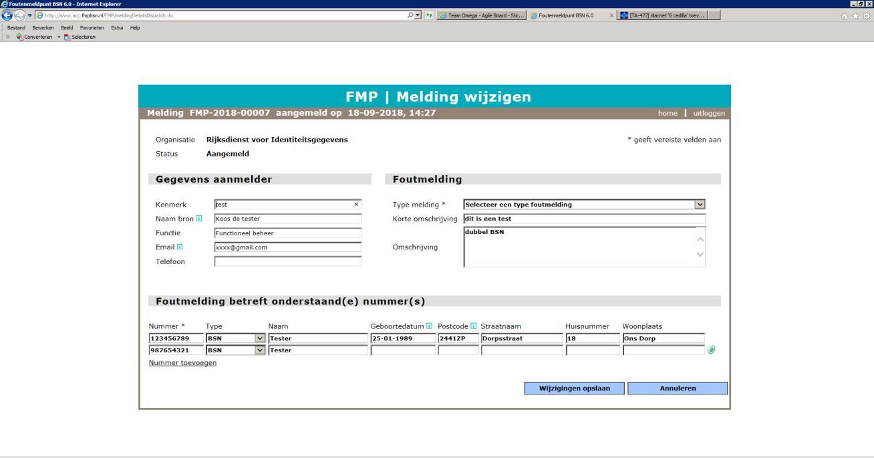The height and width of the screenshot is (458, 874).
Task: Open a new blank browser tab
Action: tap(714, 15)
